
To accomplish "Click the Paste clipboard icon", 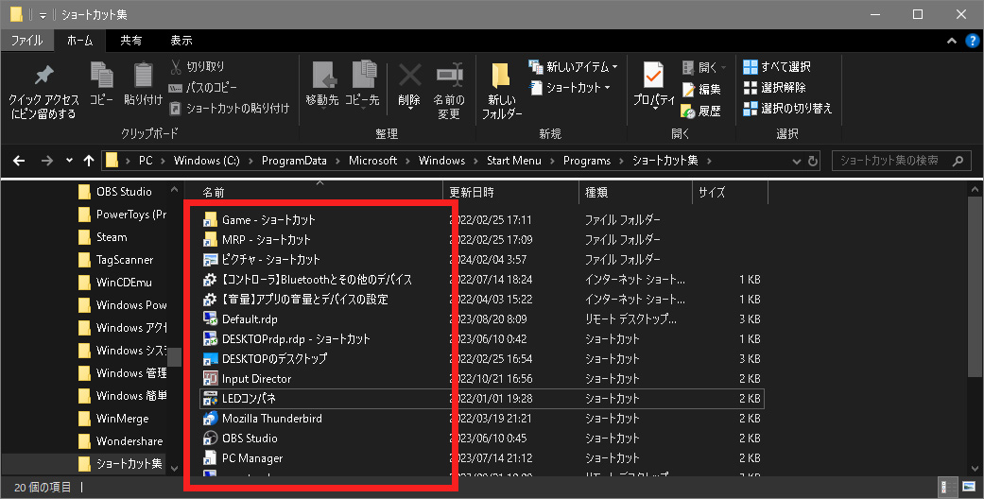I will (143, 77).
